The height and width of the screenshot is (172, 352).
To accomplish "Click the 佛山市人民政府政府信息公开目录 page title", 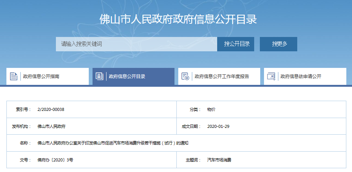I will click(178, 20).
